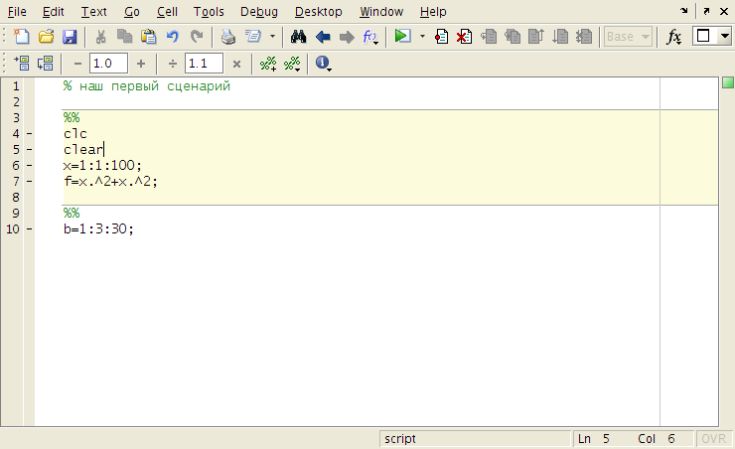Open the cell mode info icon
The width and height of the screenshot is (735, 449).
324,63
